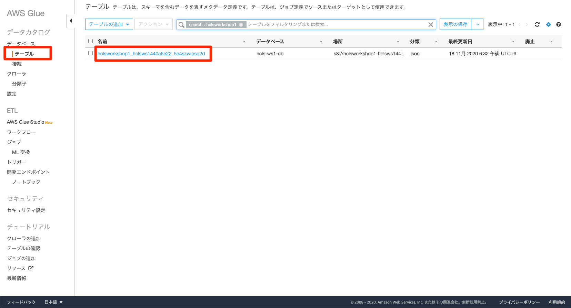The width and height of the screenshot is (571, 308).
Task: Click the 表示の保存 button
Action: [455, 24]
